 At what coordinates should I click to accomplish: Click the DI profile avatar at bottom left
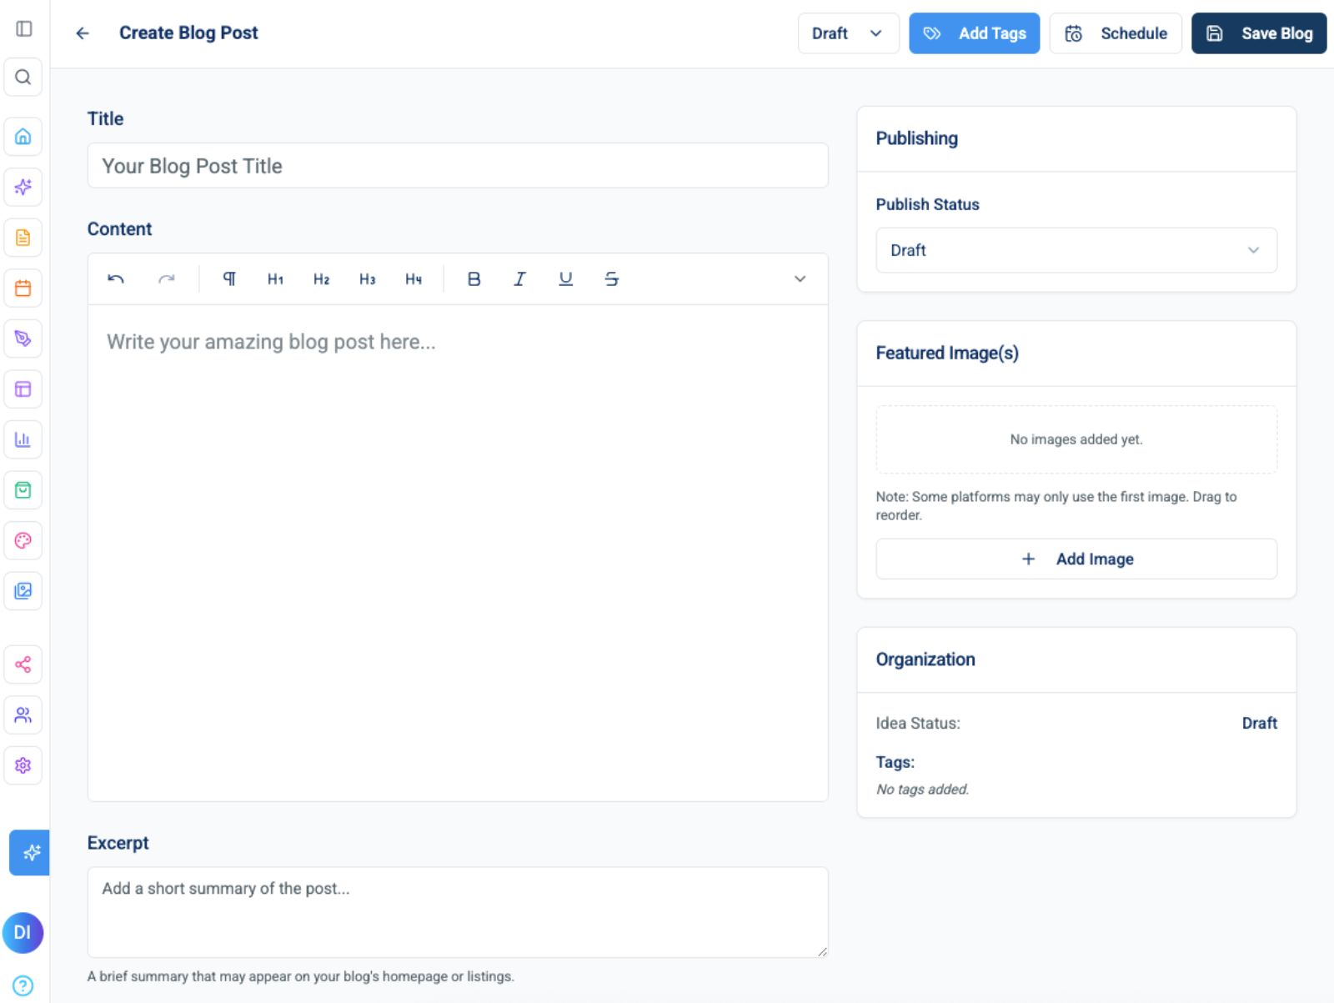23,933
